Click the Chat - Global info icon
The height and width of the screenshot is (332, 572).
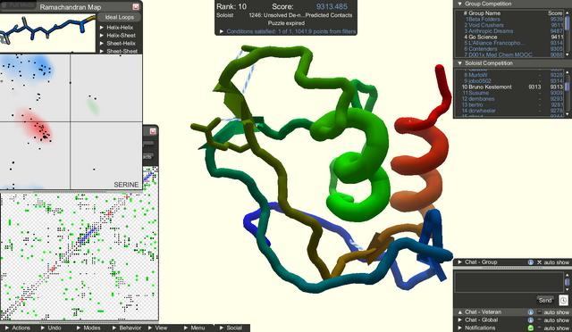coord(530,320)
